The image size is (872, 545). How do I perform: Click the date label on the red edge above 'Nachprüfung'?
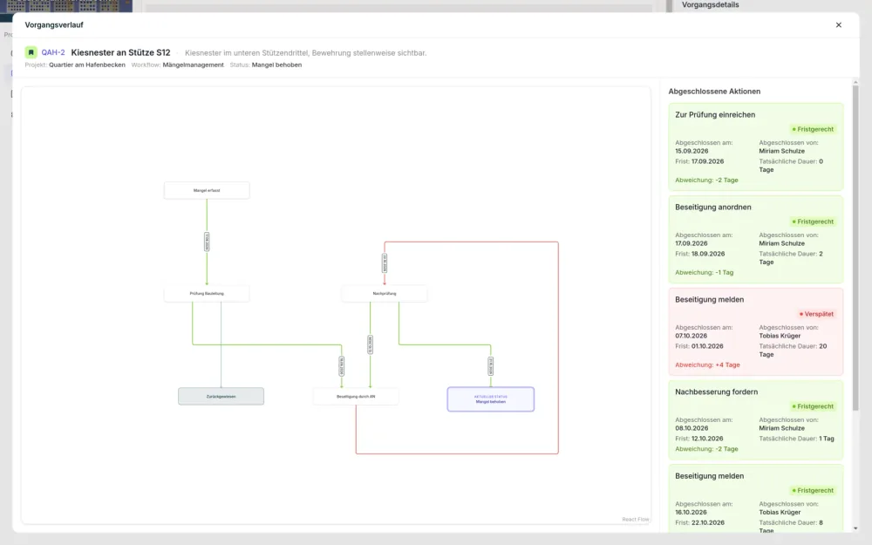click(x=385, y=263)
